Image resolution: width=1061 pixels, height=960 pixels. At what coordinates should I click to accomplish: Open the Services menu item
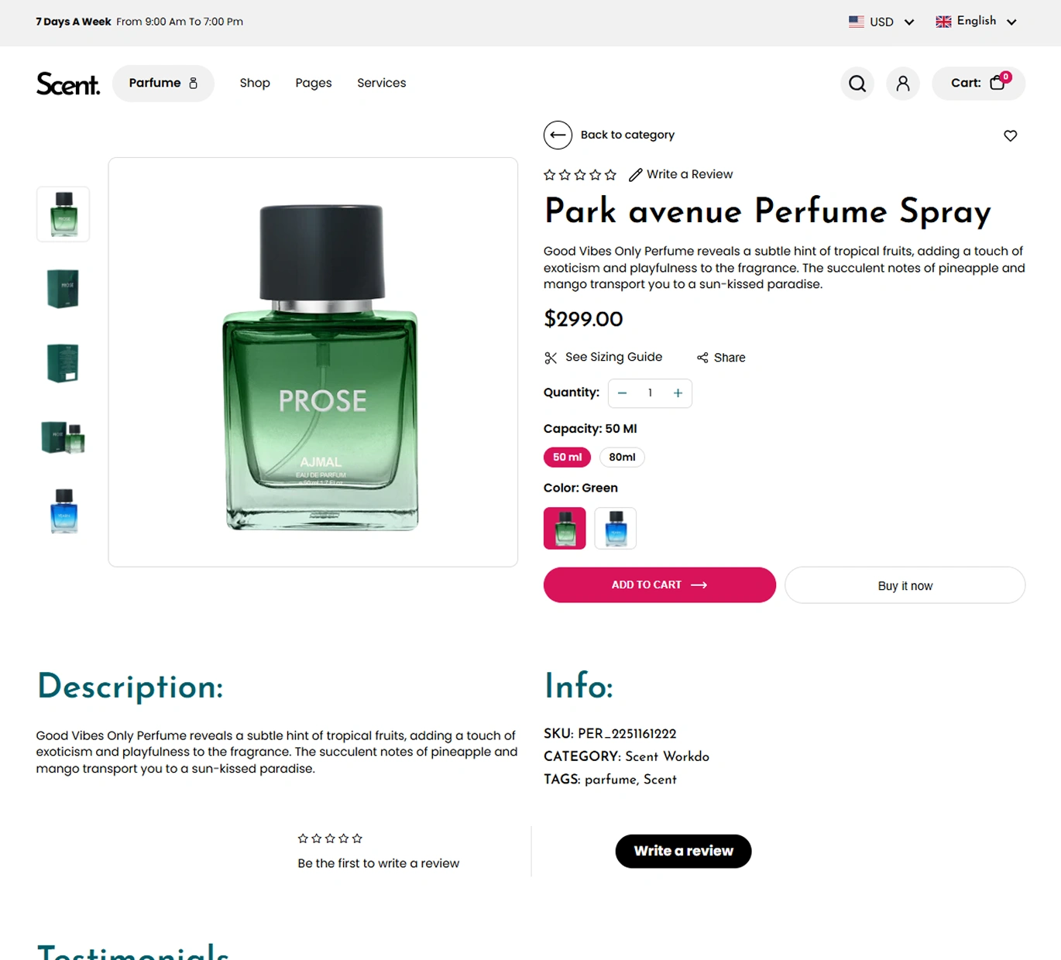click(381, 83)
